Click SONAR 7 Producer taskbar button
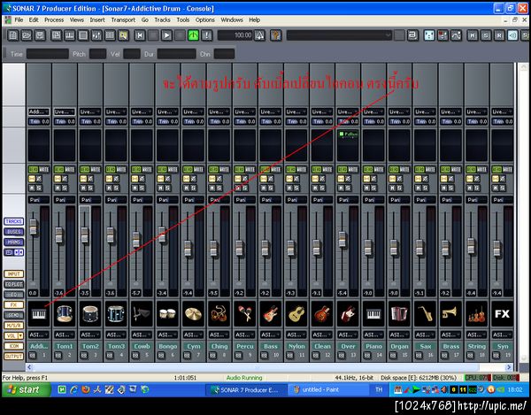Viewport: 531px width, 415px height. click(246, 389)
